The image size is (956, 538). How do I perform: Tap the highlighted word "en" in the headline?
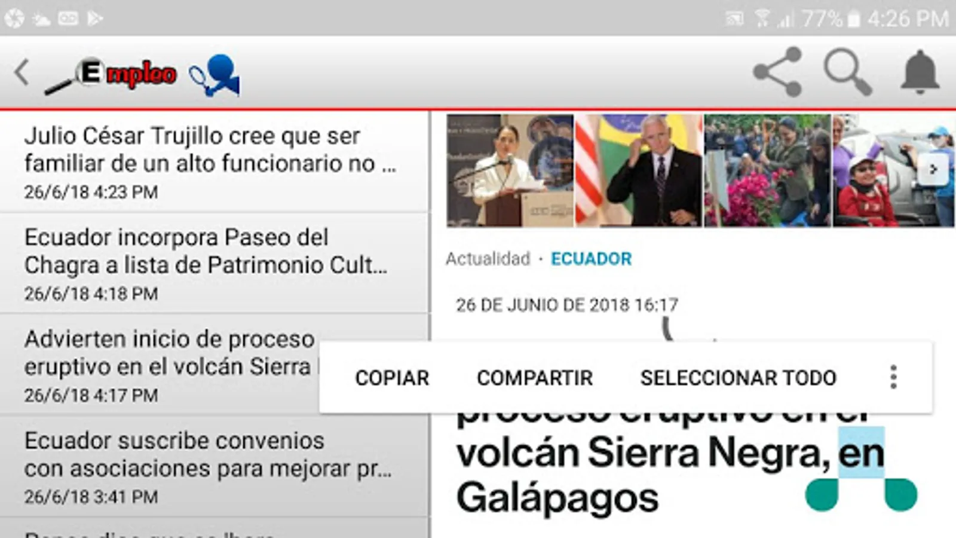[x=861, y=453]
